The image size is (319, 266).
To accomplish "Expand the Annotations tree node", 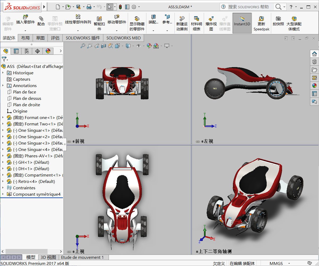I will pyautogui.click(x=3, y=85).
